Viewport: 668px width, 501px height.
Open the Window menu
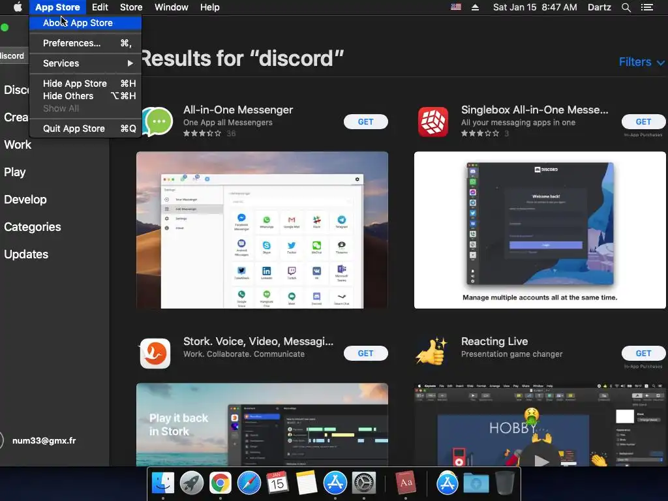(172, 7)
